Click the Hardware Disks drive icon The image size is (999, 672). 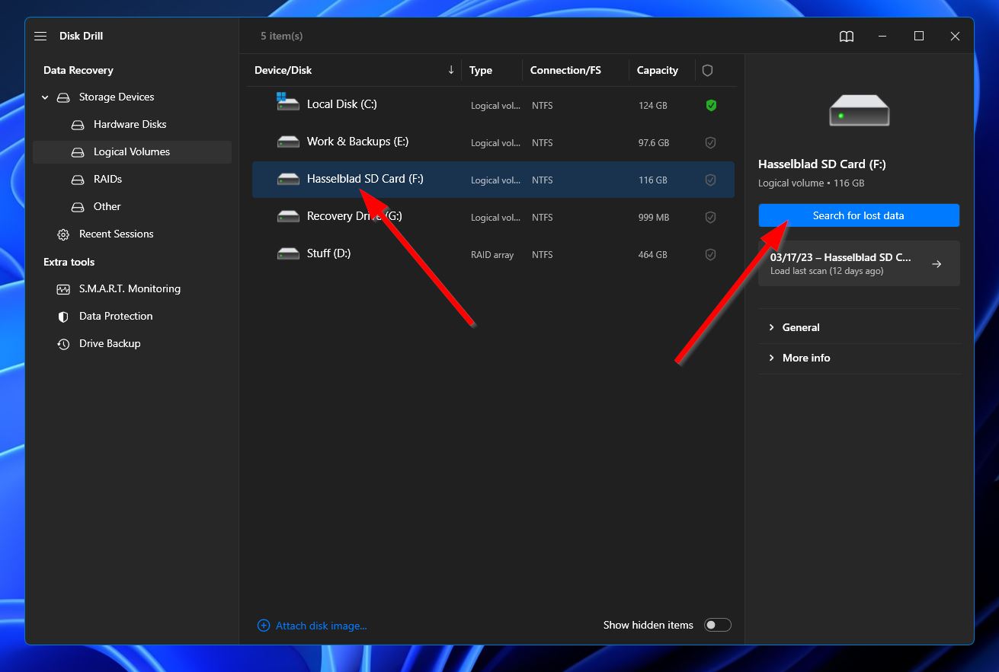[x=78, y=125]
